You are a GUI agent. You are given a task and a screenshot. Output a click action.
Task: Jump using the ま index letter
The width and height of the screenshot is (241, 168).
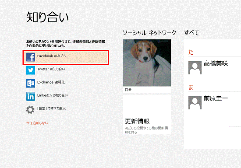point(191,87)
